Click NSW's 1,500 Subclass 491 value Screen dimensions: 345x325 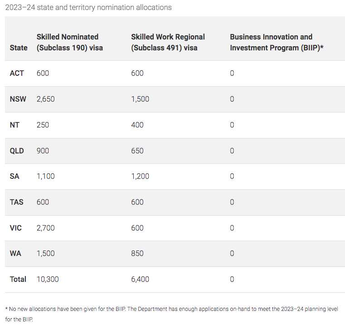[140, 99]
